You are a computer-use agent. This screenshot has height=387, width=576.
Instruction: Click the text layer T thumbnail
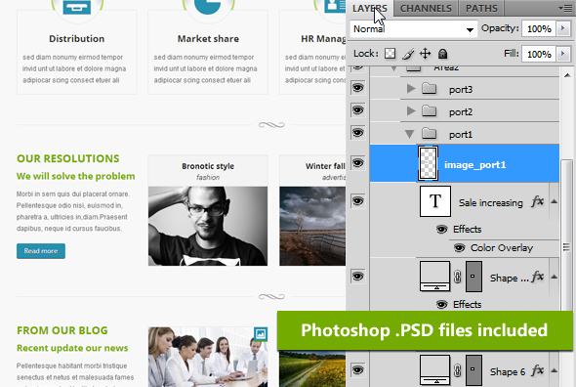[x=435, y=201]
